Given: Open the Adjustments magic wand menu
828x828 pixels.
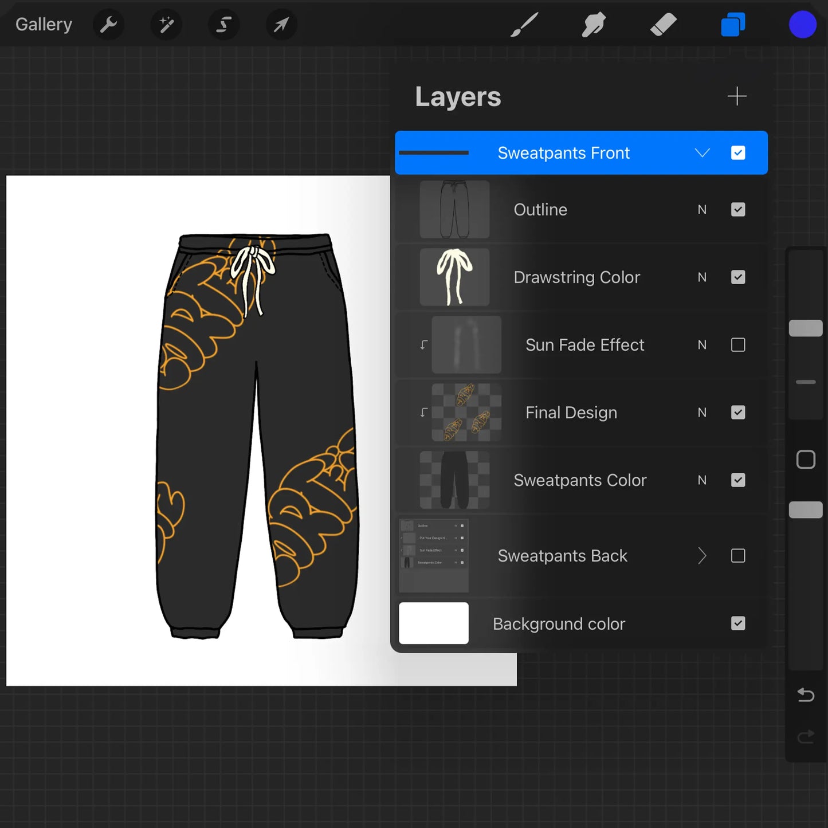Looking at the screenshot, I should 166,24.
